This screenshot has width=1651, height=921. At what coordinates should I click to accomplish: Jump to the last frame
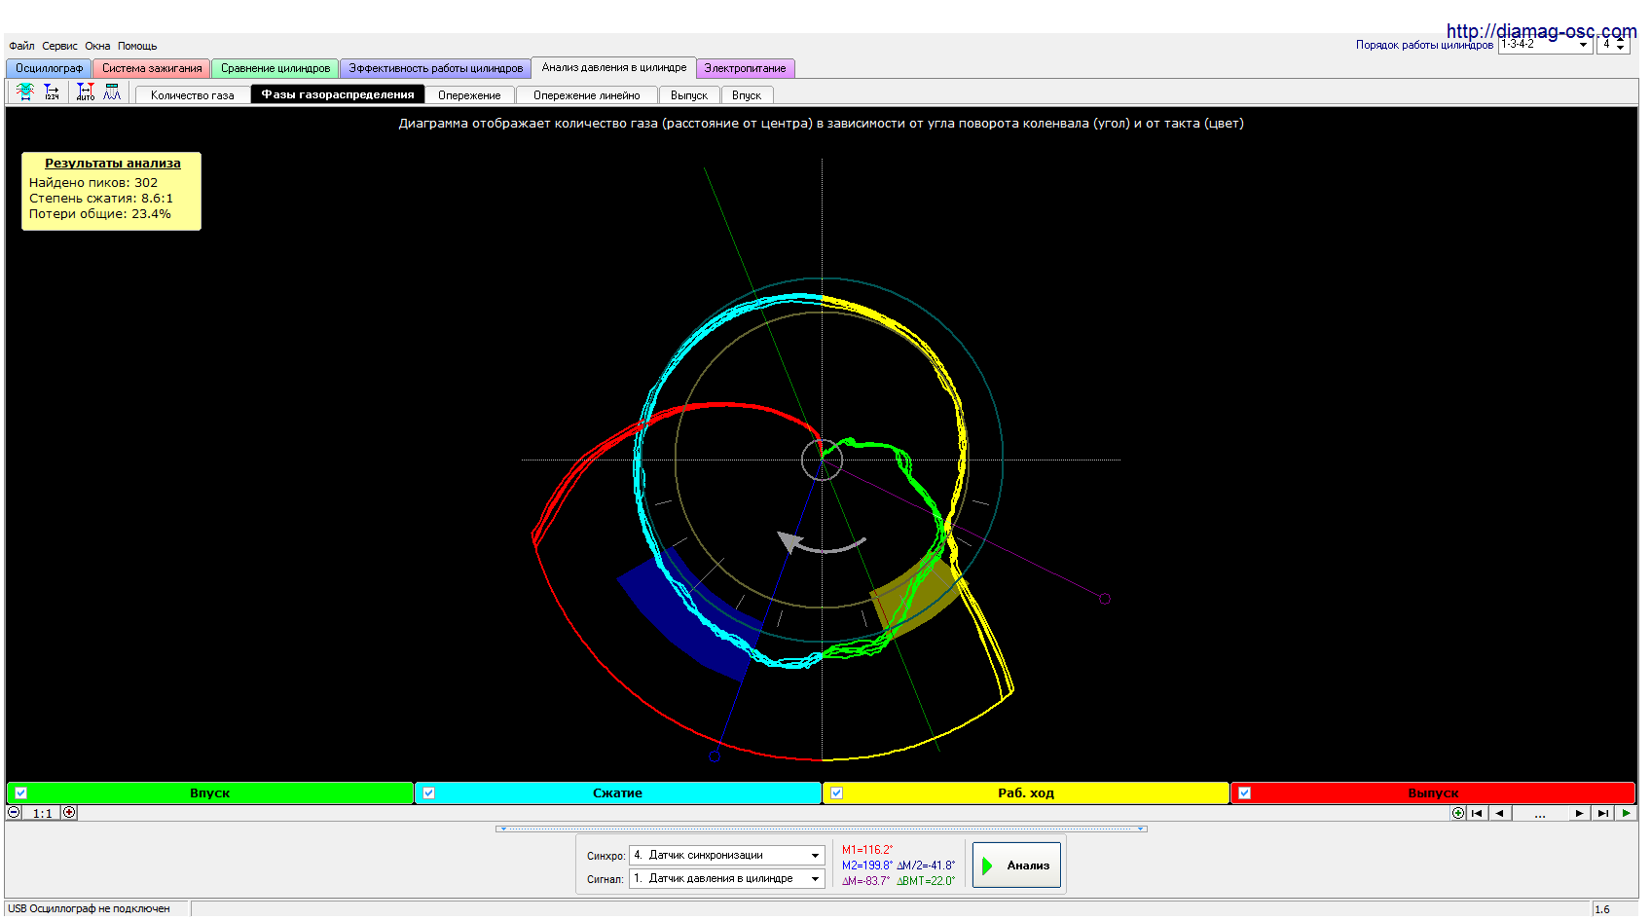(1603, 813)
